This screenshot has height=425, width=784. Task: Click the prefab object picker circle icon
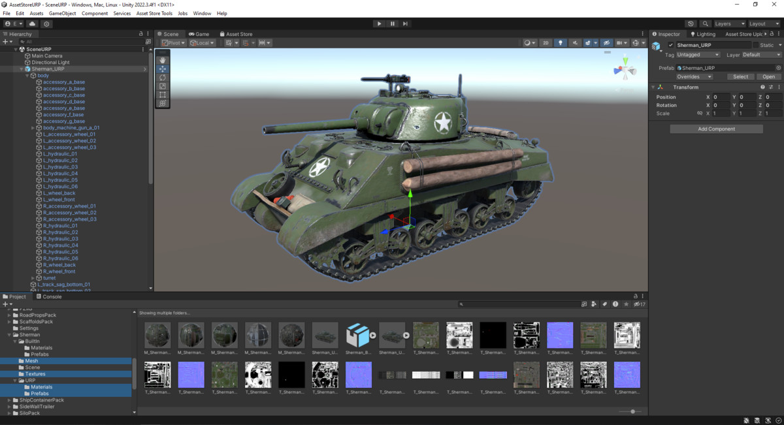pyautogui.click(x=778, y=68)
